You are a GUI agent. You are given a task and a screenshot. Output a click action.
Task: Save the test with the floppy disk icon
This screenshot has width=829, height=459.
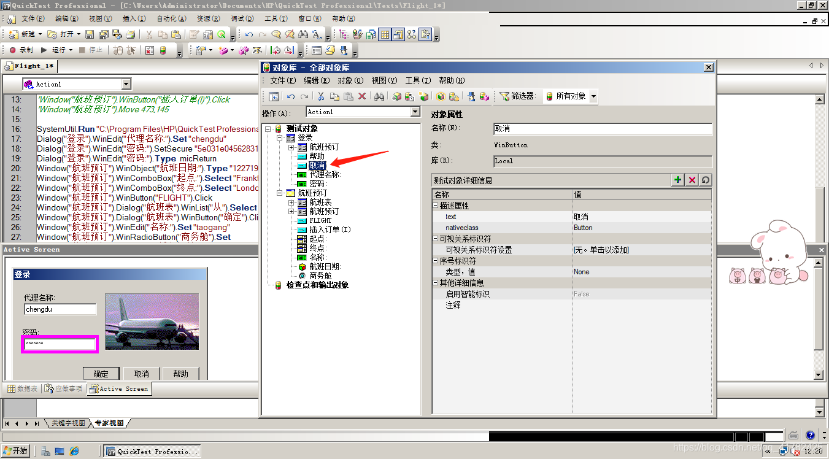(x=90, y=34)
